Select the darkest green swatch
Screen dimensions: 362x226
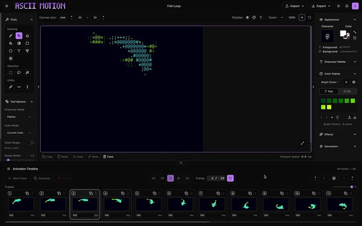point(323,101)
